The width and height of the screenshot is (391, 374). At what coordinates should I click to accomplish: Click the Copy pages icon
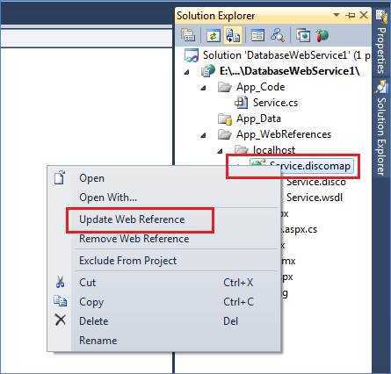[60, 301]
